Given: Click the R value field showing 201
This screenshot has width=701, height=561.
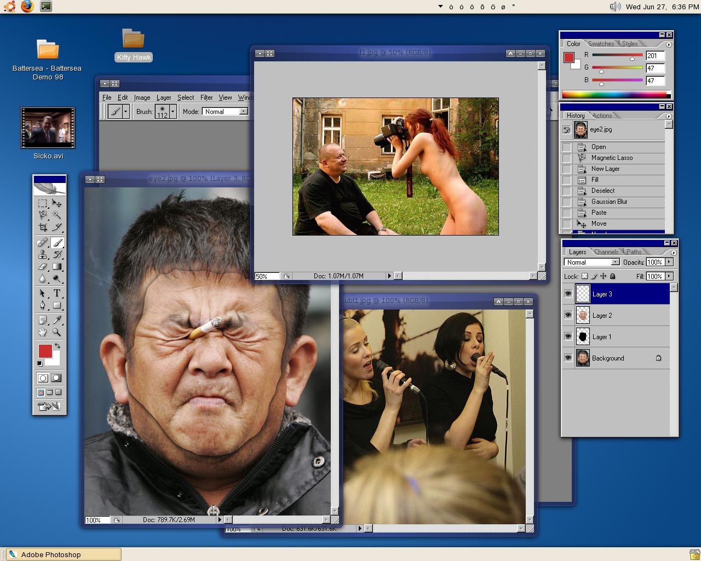Looking at the screenshot, I should pos(655,55).
